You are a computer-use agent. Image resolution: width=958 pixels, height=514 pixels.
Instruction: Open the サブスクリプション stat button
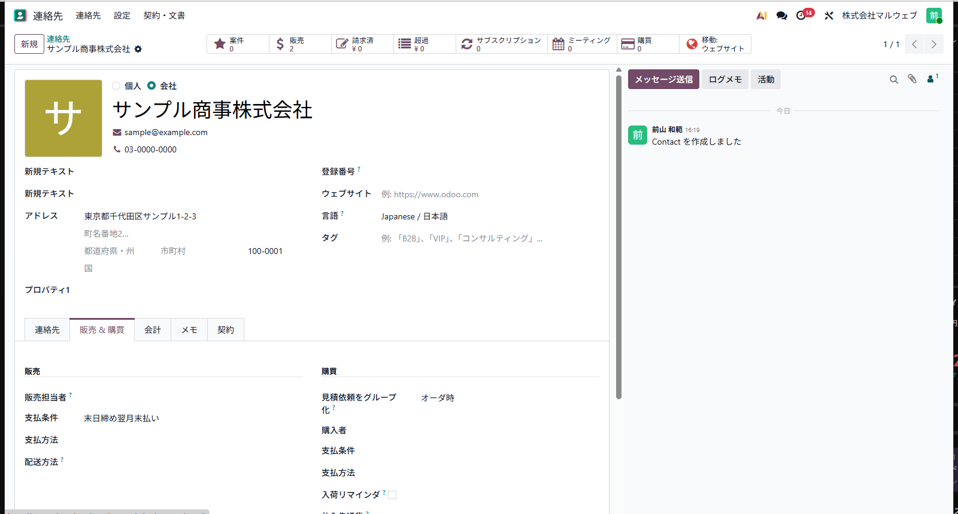502,44
